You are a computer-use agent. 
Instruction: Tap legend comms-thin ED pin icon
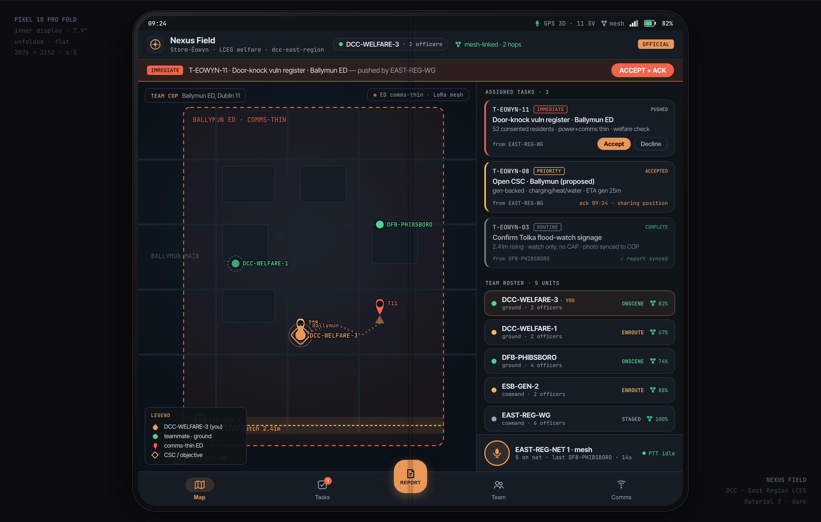[155, 446]
